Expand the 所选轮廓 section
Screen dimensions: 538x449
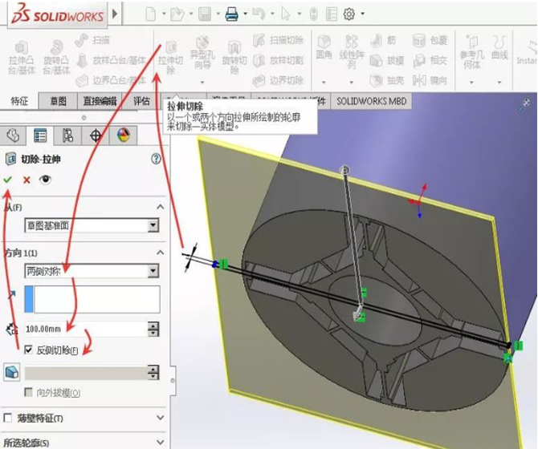pos(161,442)
